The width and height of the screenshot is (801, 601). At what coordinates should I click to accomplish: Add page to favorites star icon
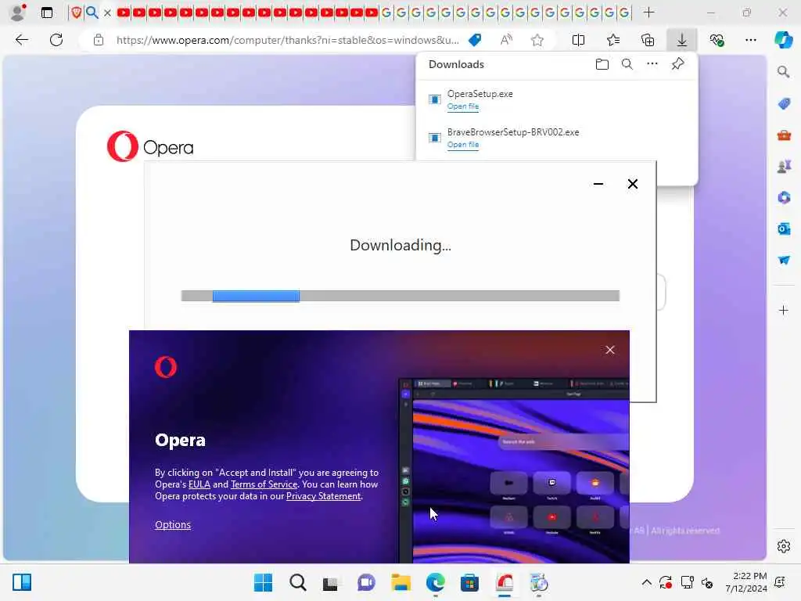[x=537, y=40]
